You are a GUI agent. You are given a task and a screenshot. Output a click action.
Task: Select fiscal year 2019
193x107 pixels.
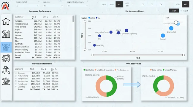(104, 4)
